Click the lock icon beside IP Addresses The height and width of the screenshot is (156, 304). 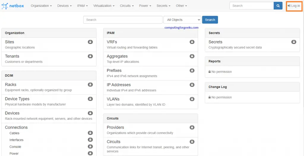pos(192,85)
